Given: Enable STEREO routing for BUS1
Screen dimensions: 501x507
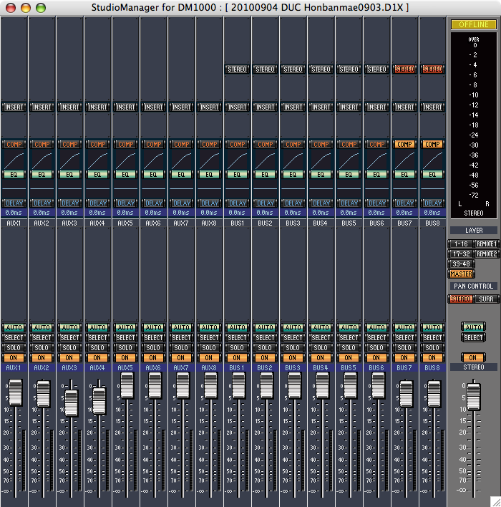Looking at the screenshot, I should point(237,69).
